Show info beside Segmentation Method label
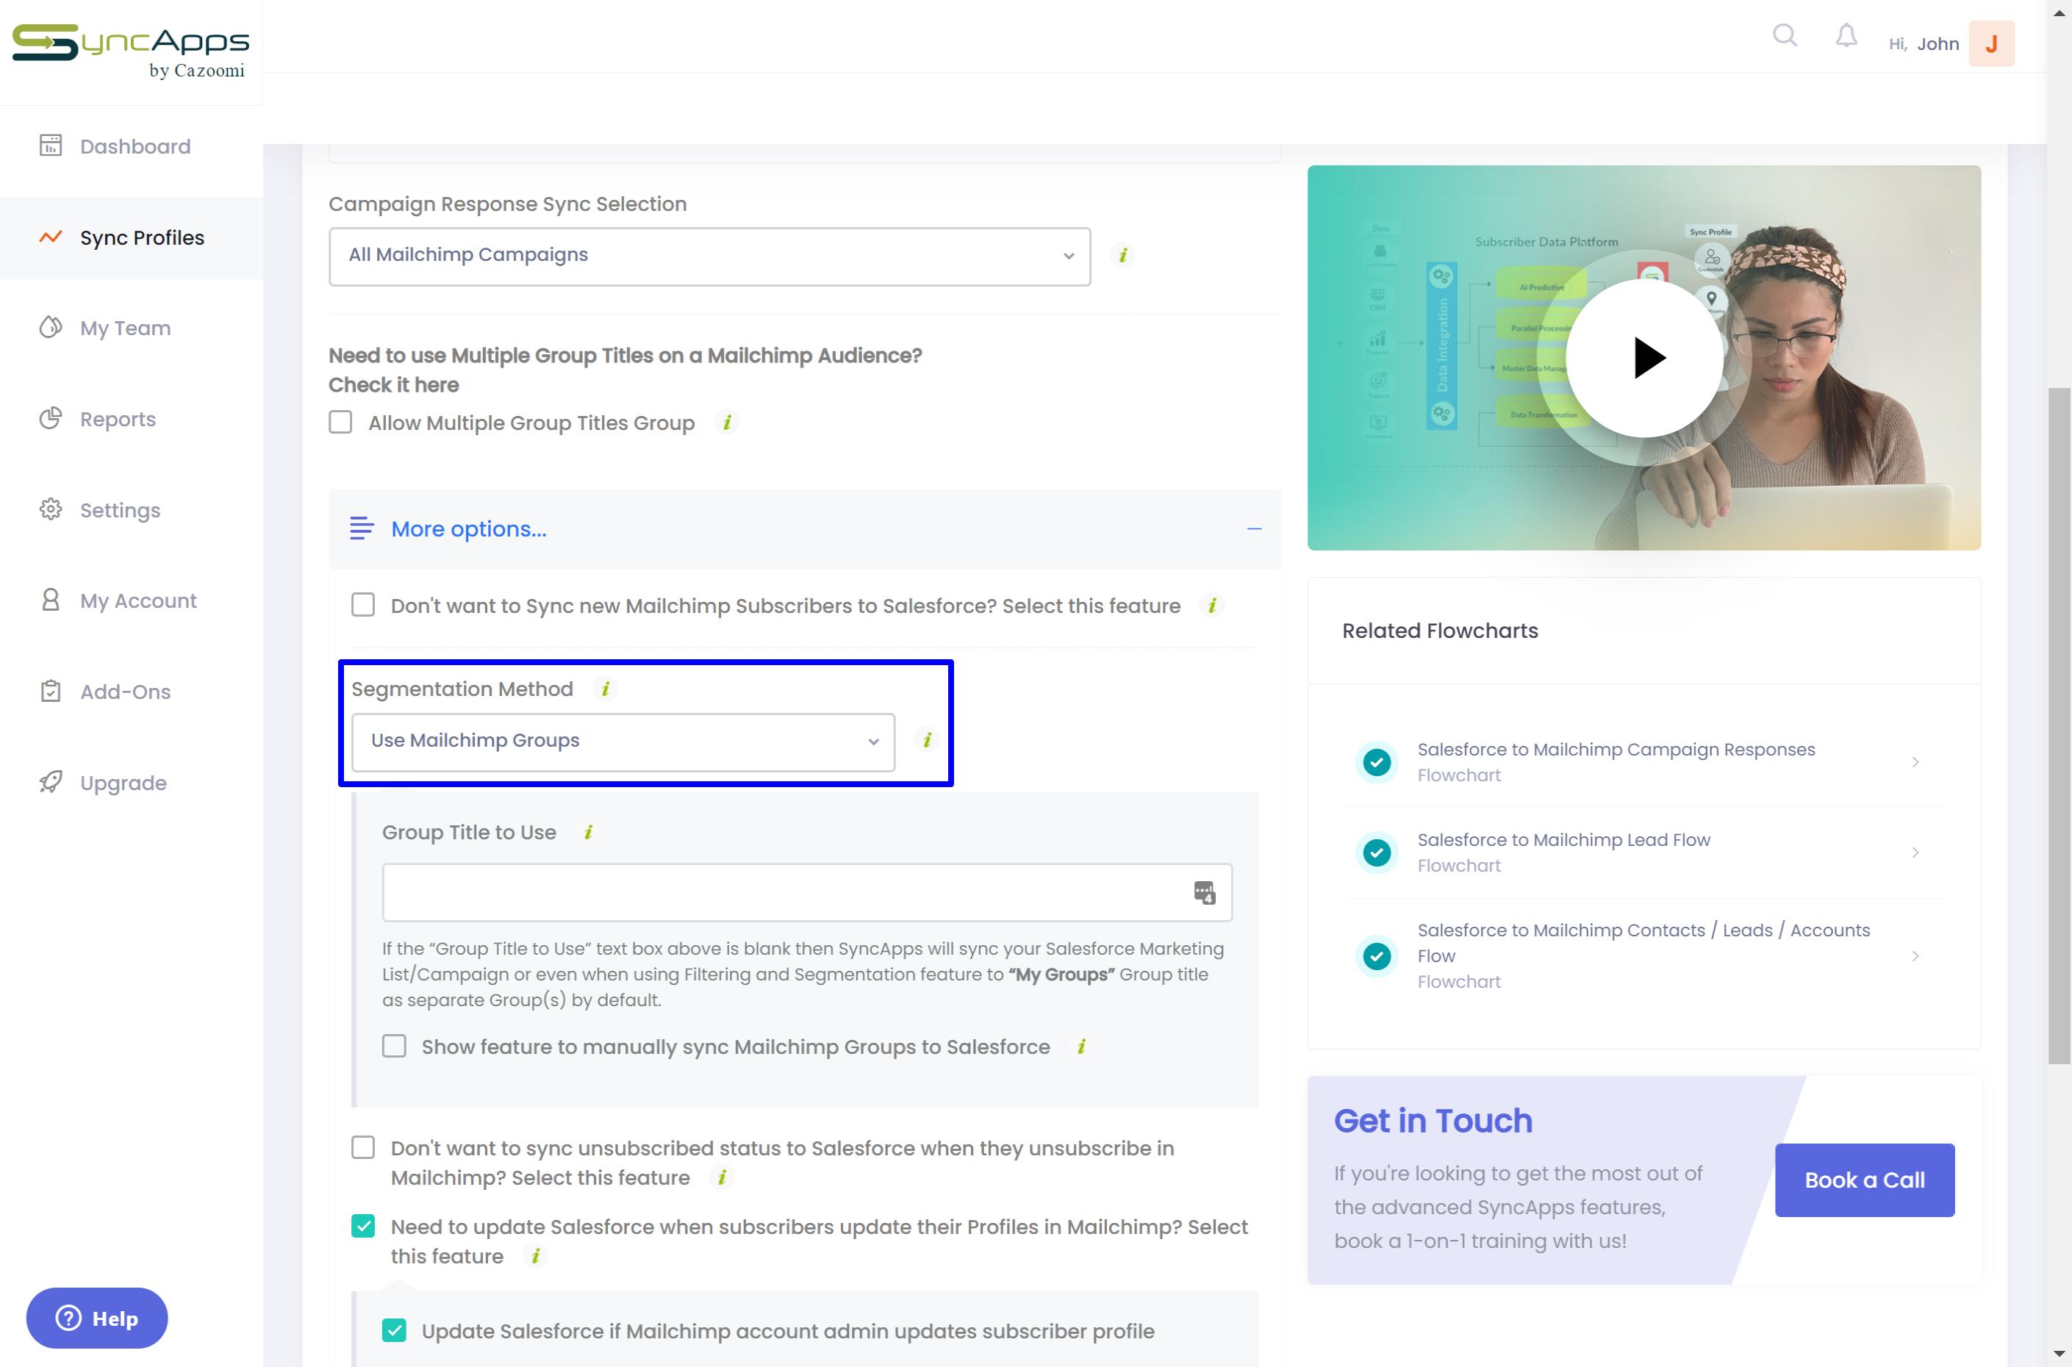 pos(605,689)
